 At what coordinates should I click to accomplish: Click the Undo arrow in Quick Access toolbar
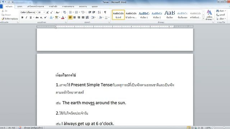pos(3,2)
